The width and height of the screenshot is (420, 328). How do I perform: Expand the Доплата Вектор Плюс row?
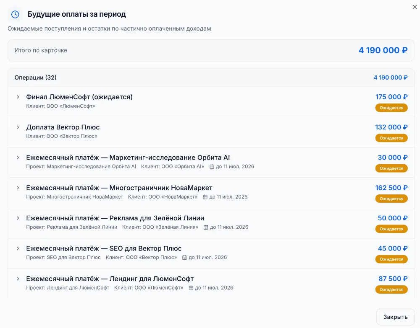coord(18,127)
